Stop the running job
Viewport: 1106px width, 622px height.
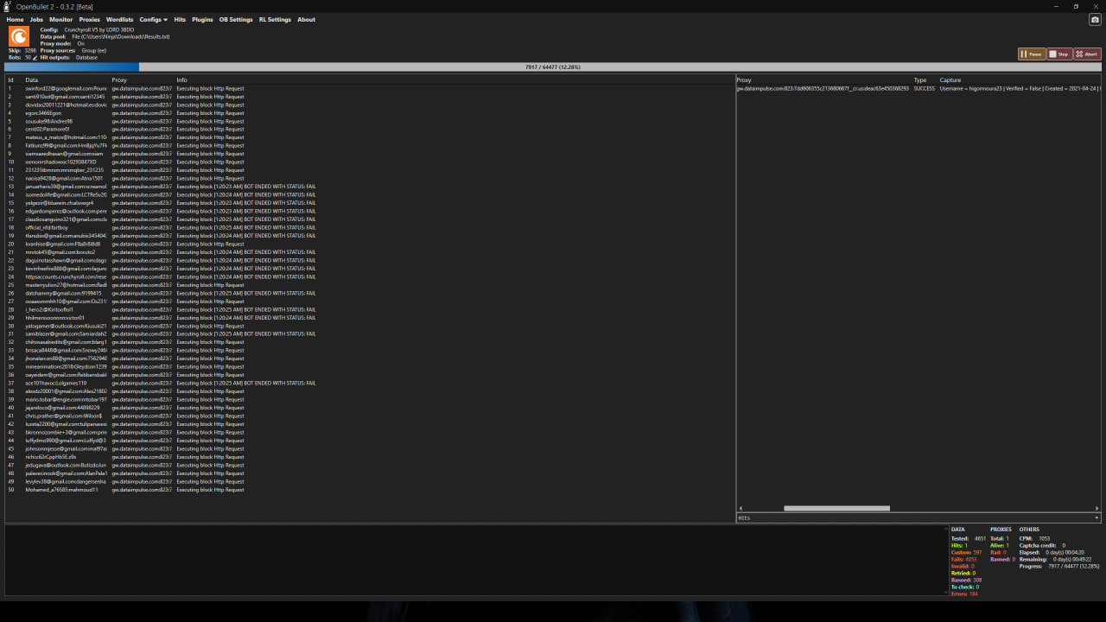pos(1059,54)
